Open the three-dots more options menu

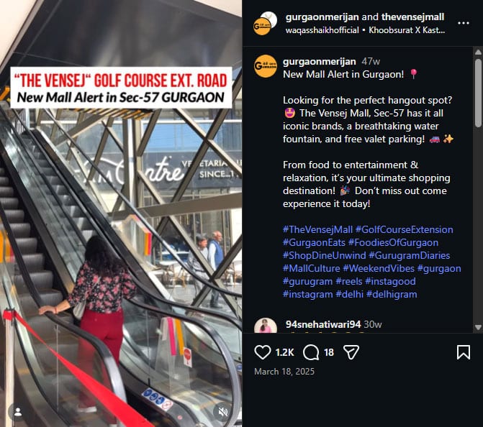pos(464,23)
